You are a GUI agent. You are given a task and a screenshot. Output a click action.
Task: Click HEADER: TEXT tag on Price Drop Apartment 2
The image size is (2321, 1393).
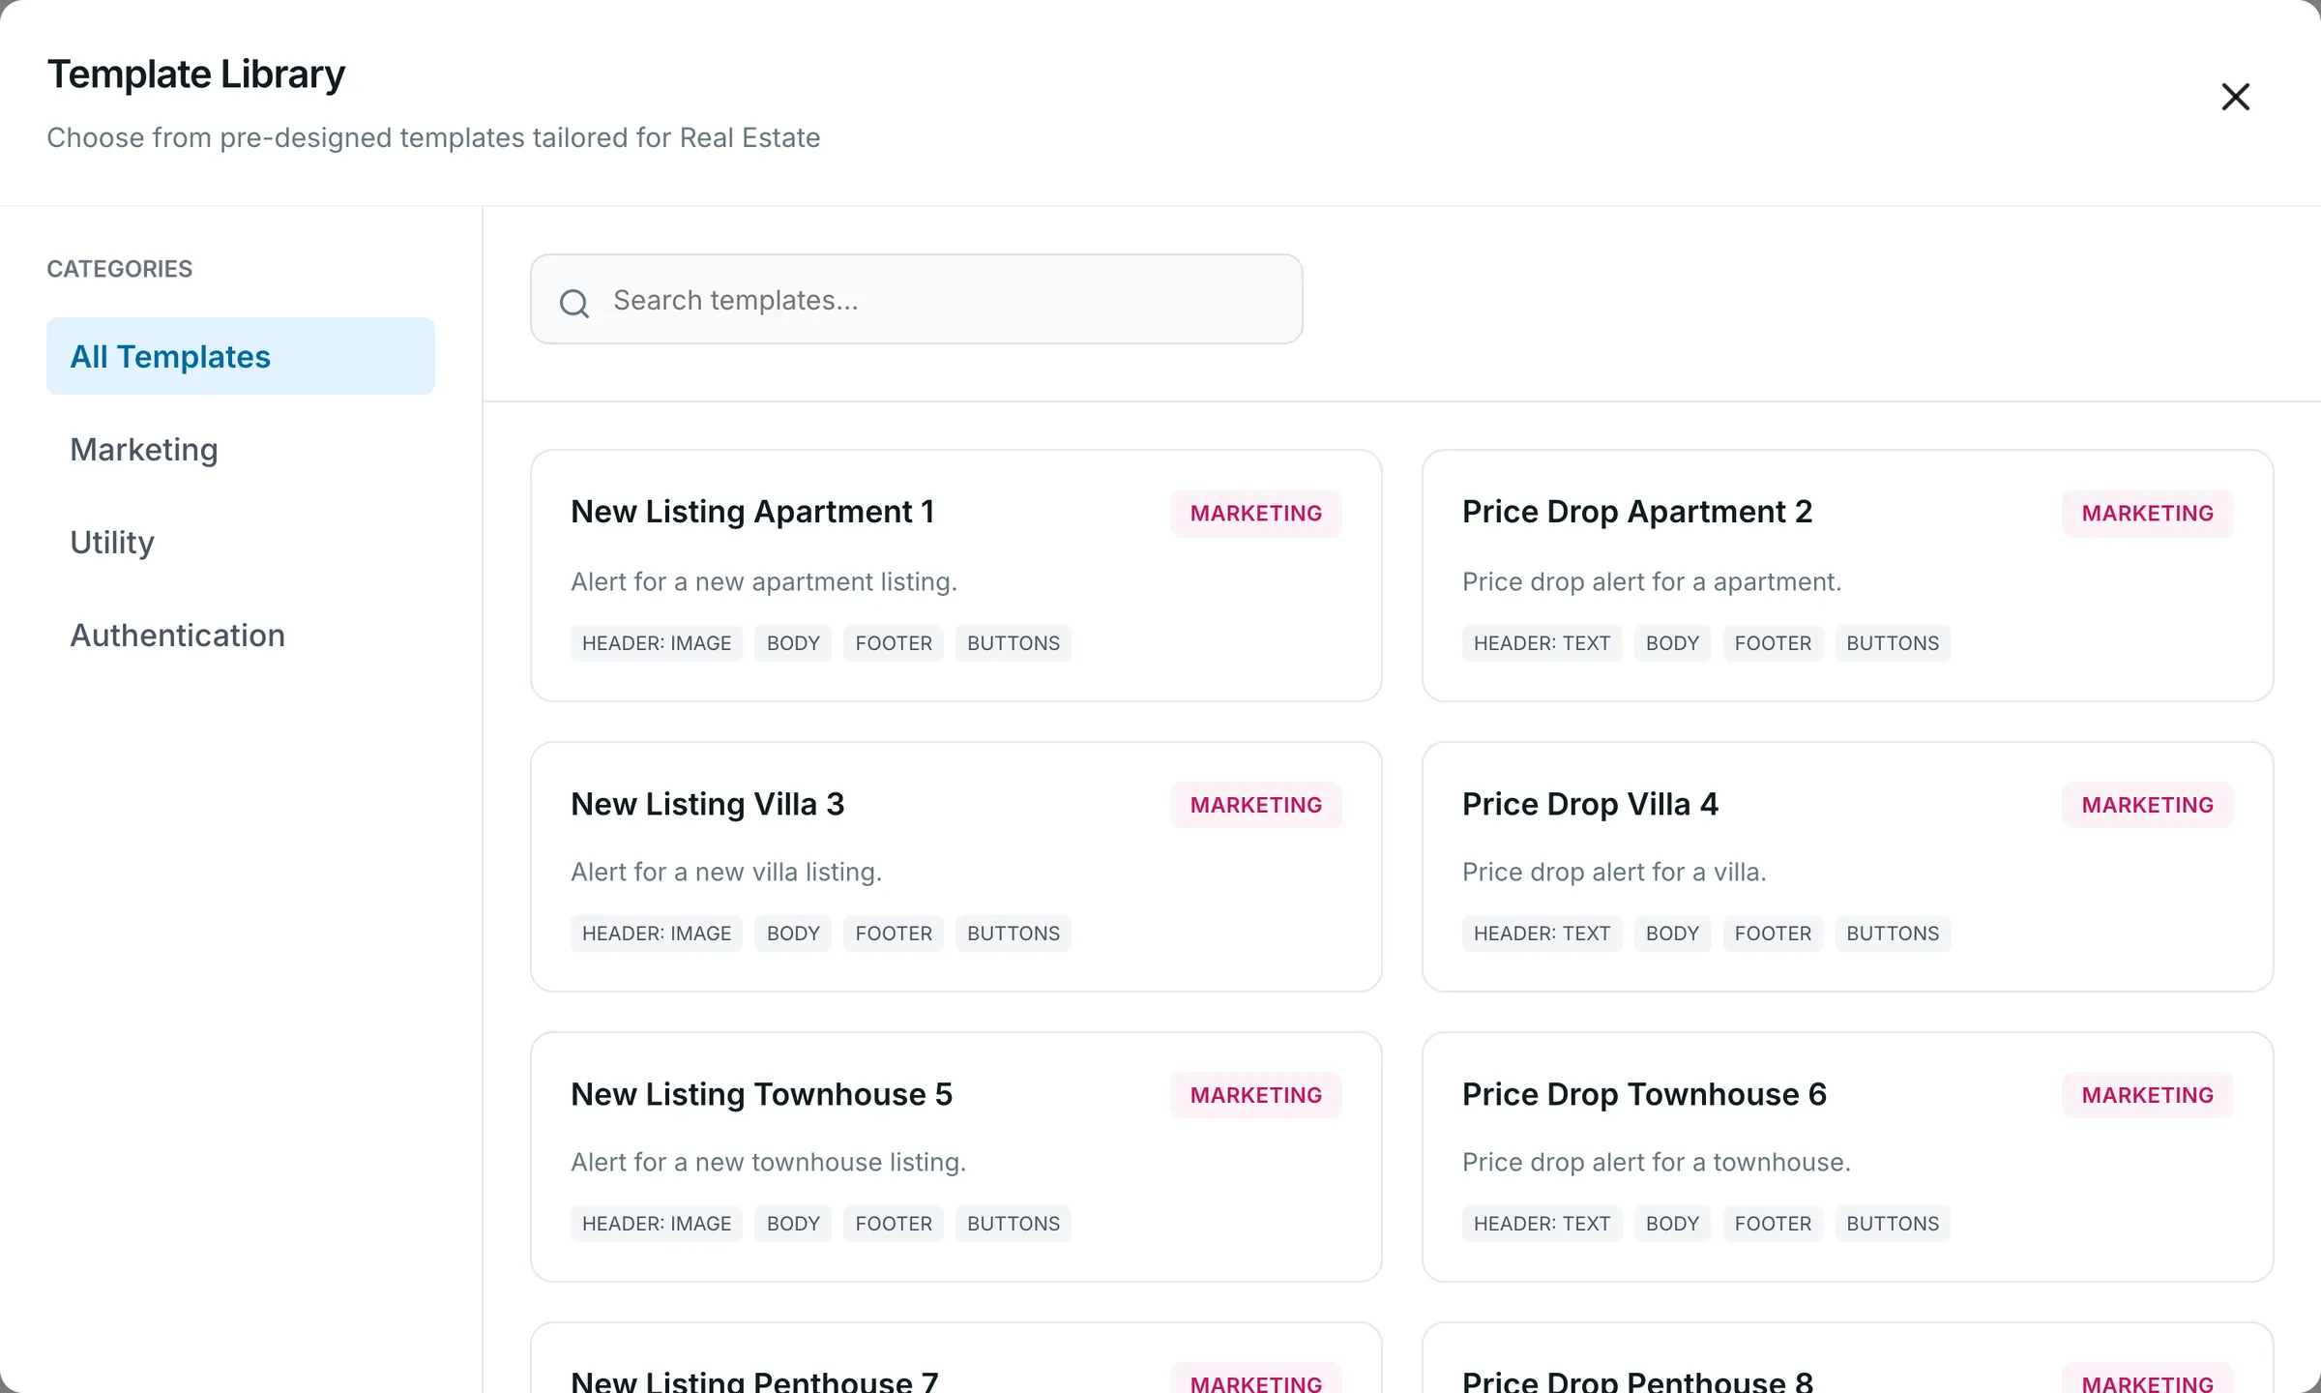1542,643
